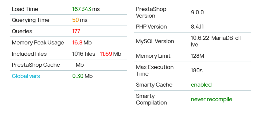Select PHP Version 8.4.11 value
The height and width of the screenshot is (139, 258).
pos(197,27)
